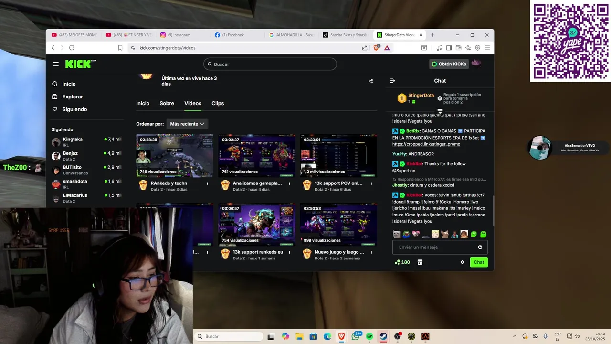The width and height of the screenshot is (611, 344).
Task: Switch to the Inicio channel tab
Action: (143, 103)
